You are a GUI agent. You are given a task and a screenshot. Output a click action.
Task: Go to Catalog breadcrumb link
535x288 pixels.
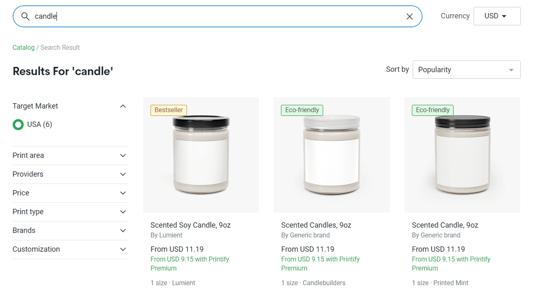[23, 48]
